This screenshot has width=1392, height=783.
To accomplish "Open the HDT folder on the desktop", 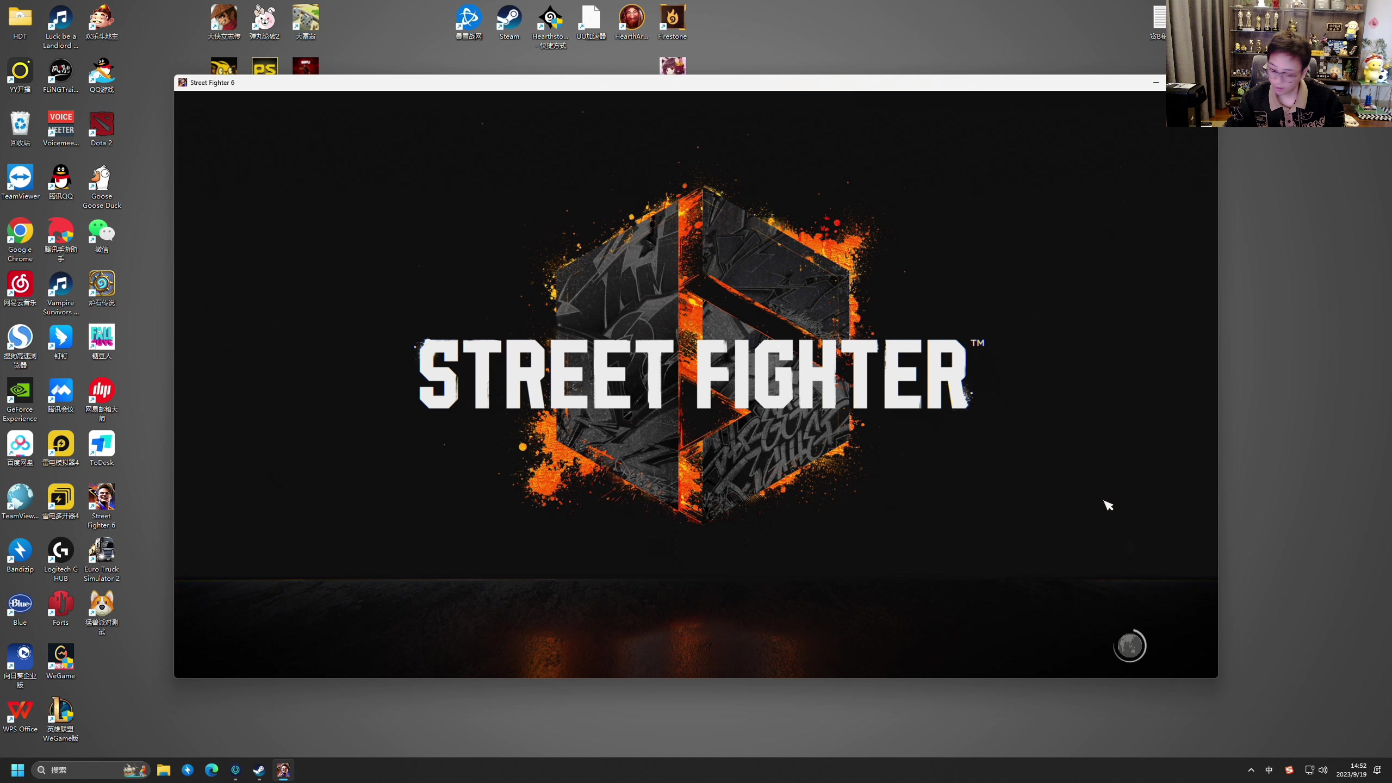I will coord(20,23).
